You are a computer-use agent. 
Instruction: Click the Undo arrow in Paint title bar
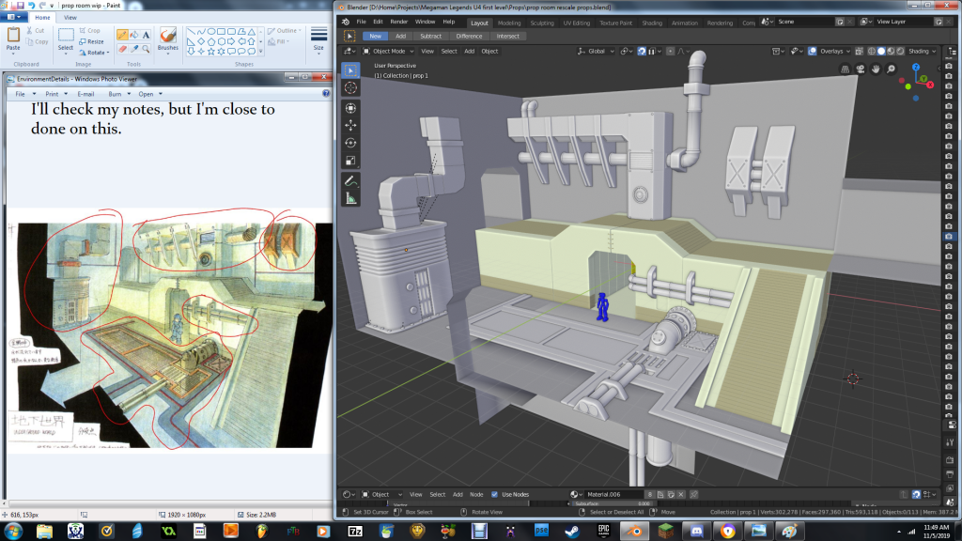(x=31, y=5)
